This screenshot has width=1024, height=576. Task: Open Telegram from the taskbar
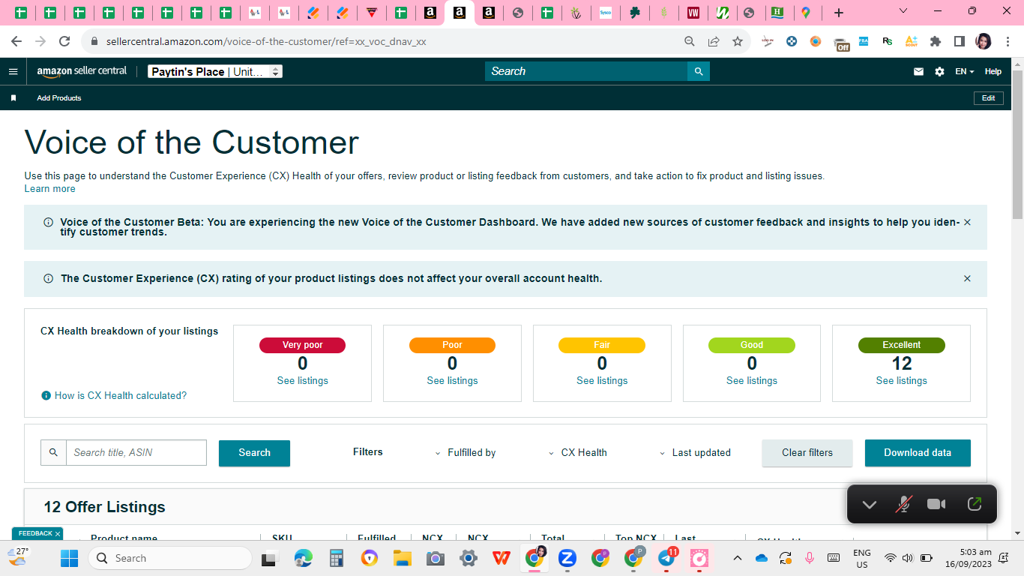click(x=666, y=558)
